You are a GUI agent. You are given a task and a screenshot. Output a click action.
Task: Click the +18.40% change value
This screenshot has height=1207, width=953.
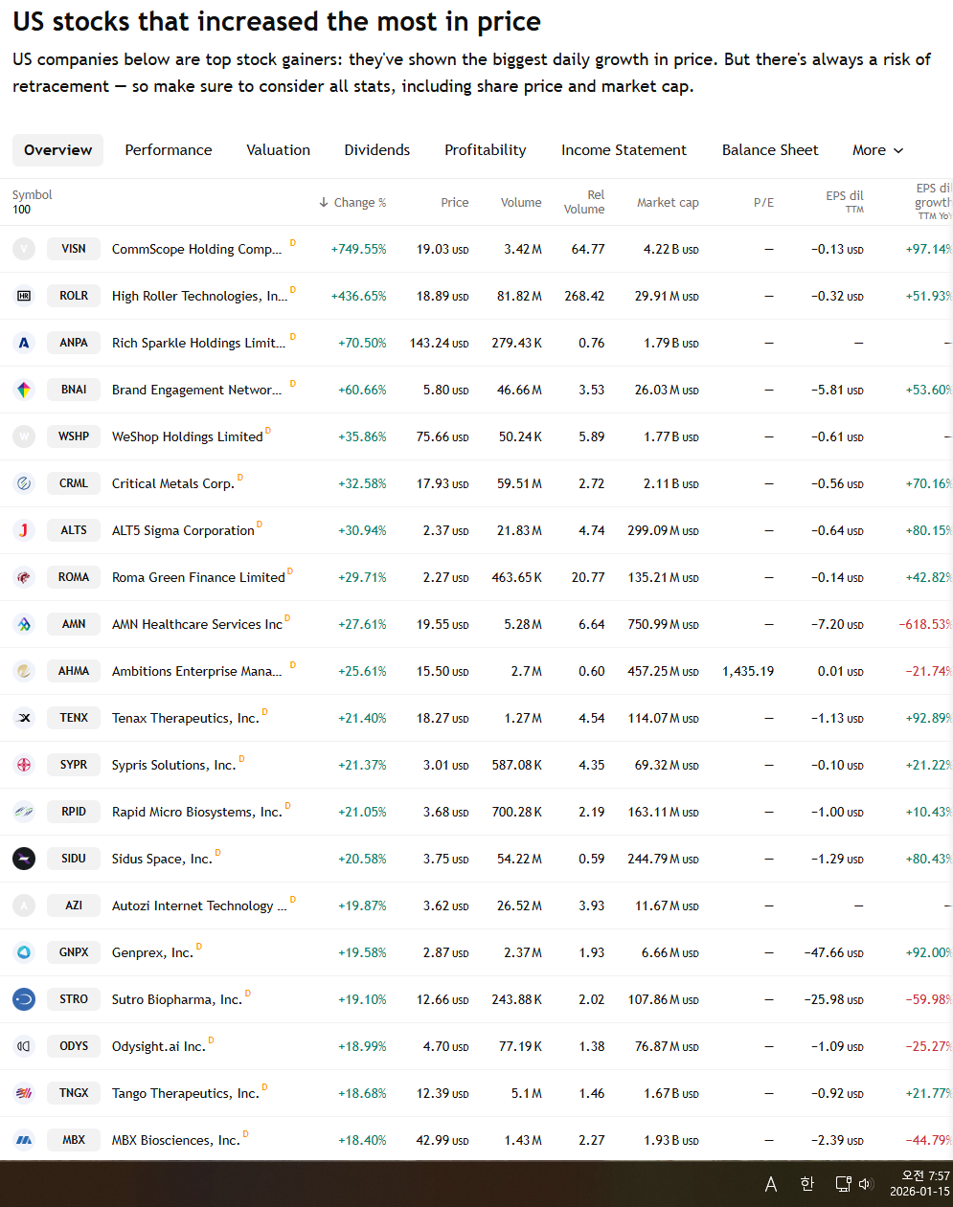click(x=362, y=1140)
